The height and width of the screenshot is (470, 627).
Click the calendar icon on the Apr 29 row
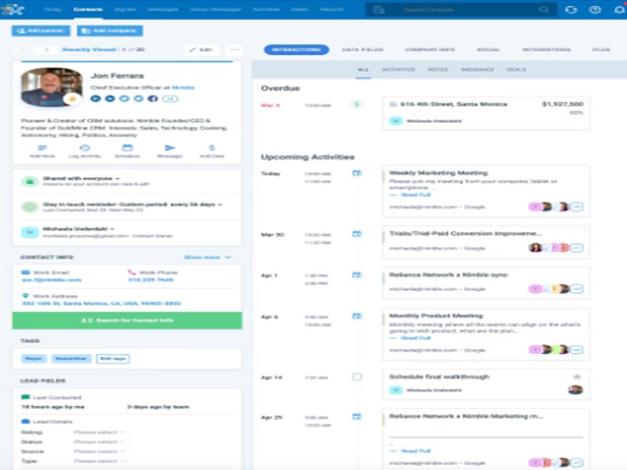tap(357, 417)
